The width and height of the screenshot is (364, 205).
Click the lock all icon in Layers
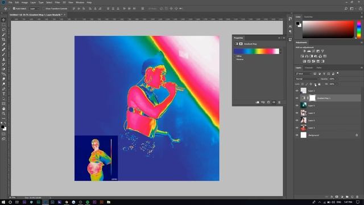(319, 84)
